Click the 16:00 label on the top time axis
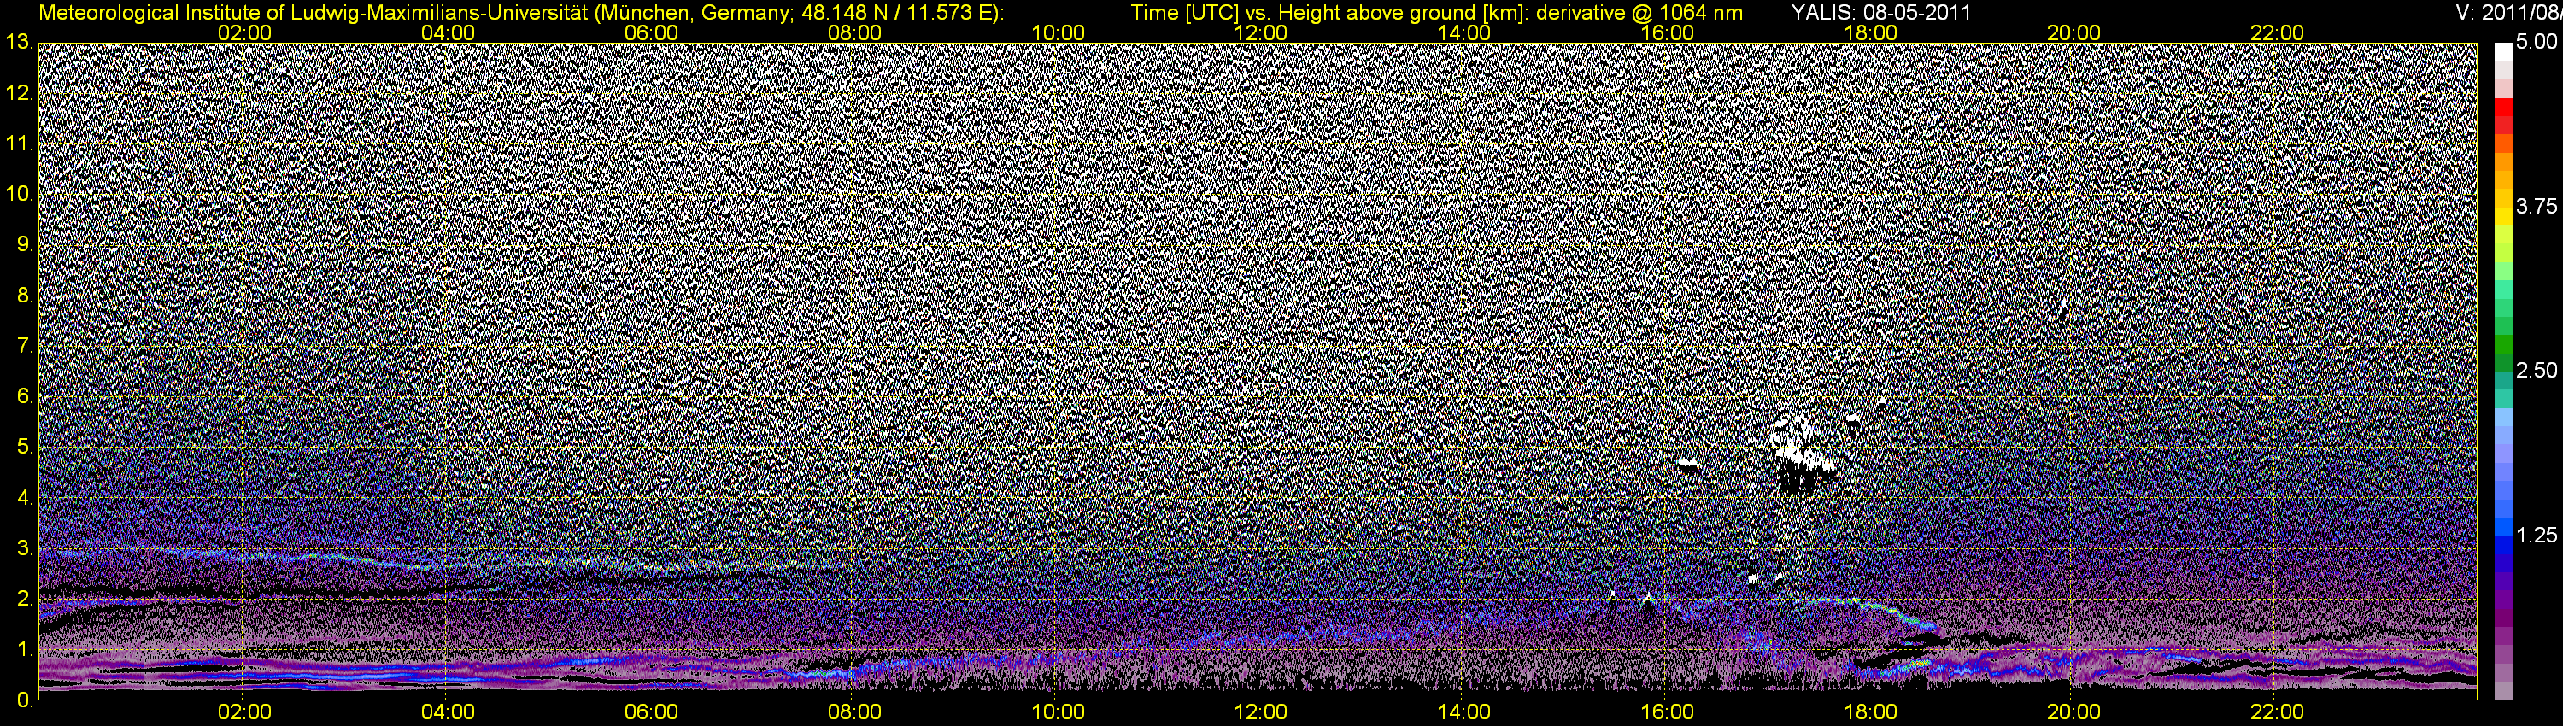 1667,32
